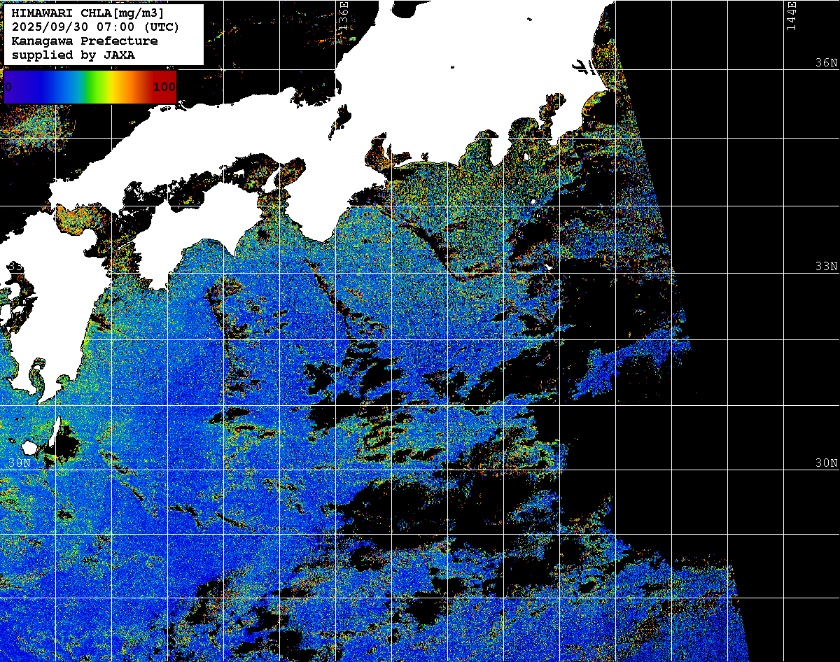Click the 36N latitude label
The width and height of the screenshot is (840, 662).
pos(826,63)
